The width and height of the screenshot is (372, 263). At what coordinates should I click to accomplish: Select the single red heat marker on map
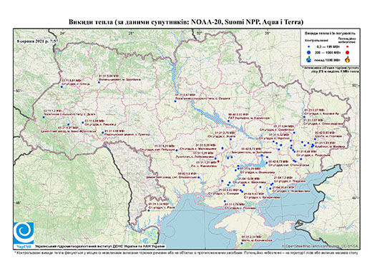(x=218, y=162)
